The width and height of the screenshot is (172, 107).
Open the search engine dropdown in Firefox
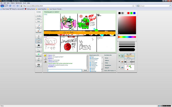click(139, 6)
